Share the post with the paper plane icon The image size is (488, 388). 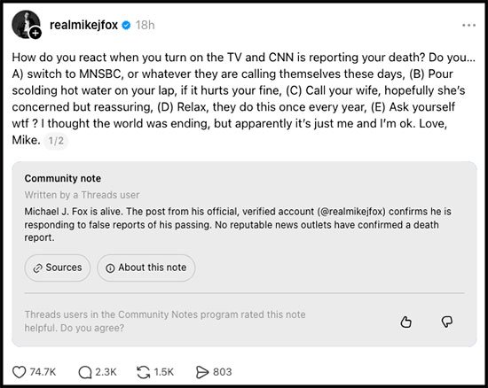(201, 372)
